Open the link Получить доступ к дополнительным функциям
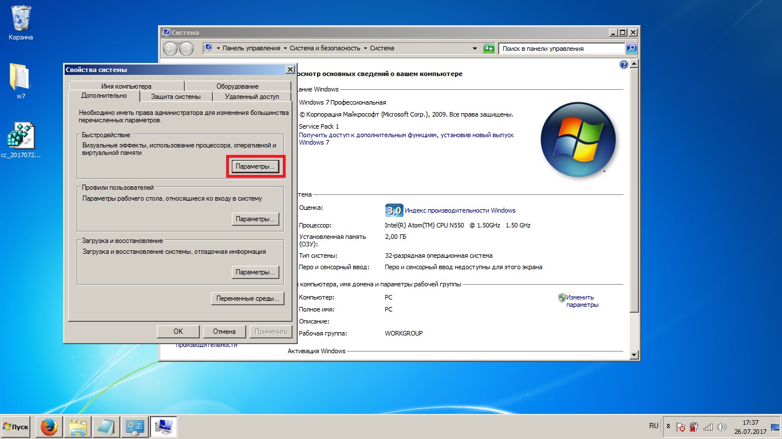Screen dimensions: 782x439 (x=406, y=138)
